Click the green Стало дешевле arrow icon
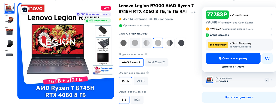 (207, 35)
